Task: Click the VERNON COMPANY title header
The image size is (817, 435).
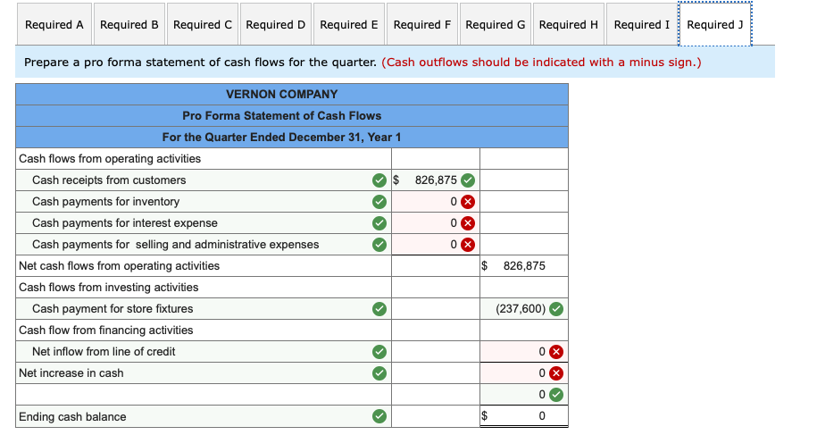Action: tap(282, 95)
